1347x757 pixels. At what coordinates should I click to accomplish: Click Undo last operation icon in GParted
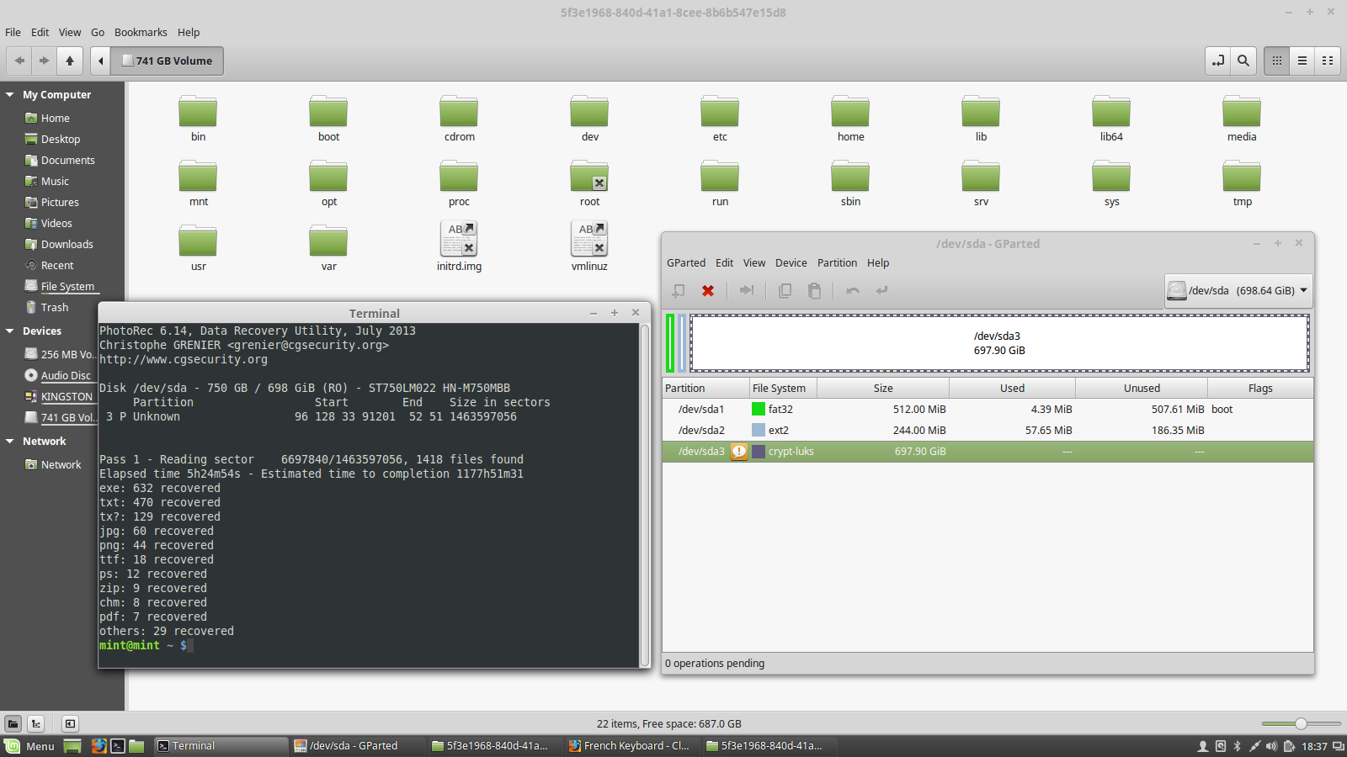[853, 290]
